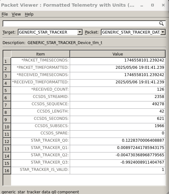Click the Value column header
169x194 pixels.
[118, 54]
